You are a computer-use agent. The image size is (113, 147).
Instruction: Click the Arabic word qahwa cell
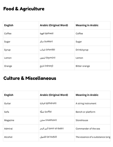point(57,34)
